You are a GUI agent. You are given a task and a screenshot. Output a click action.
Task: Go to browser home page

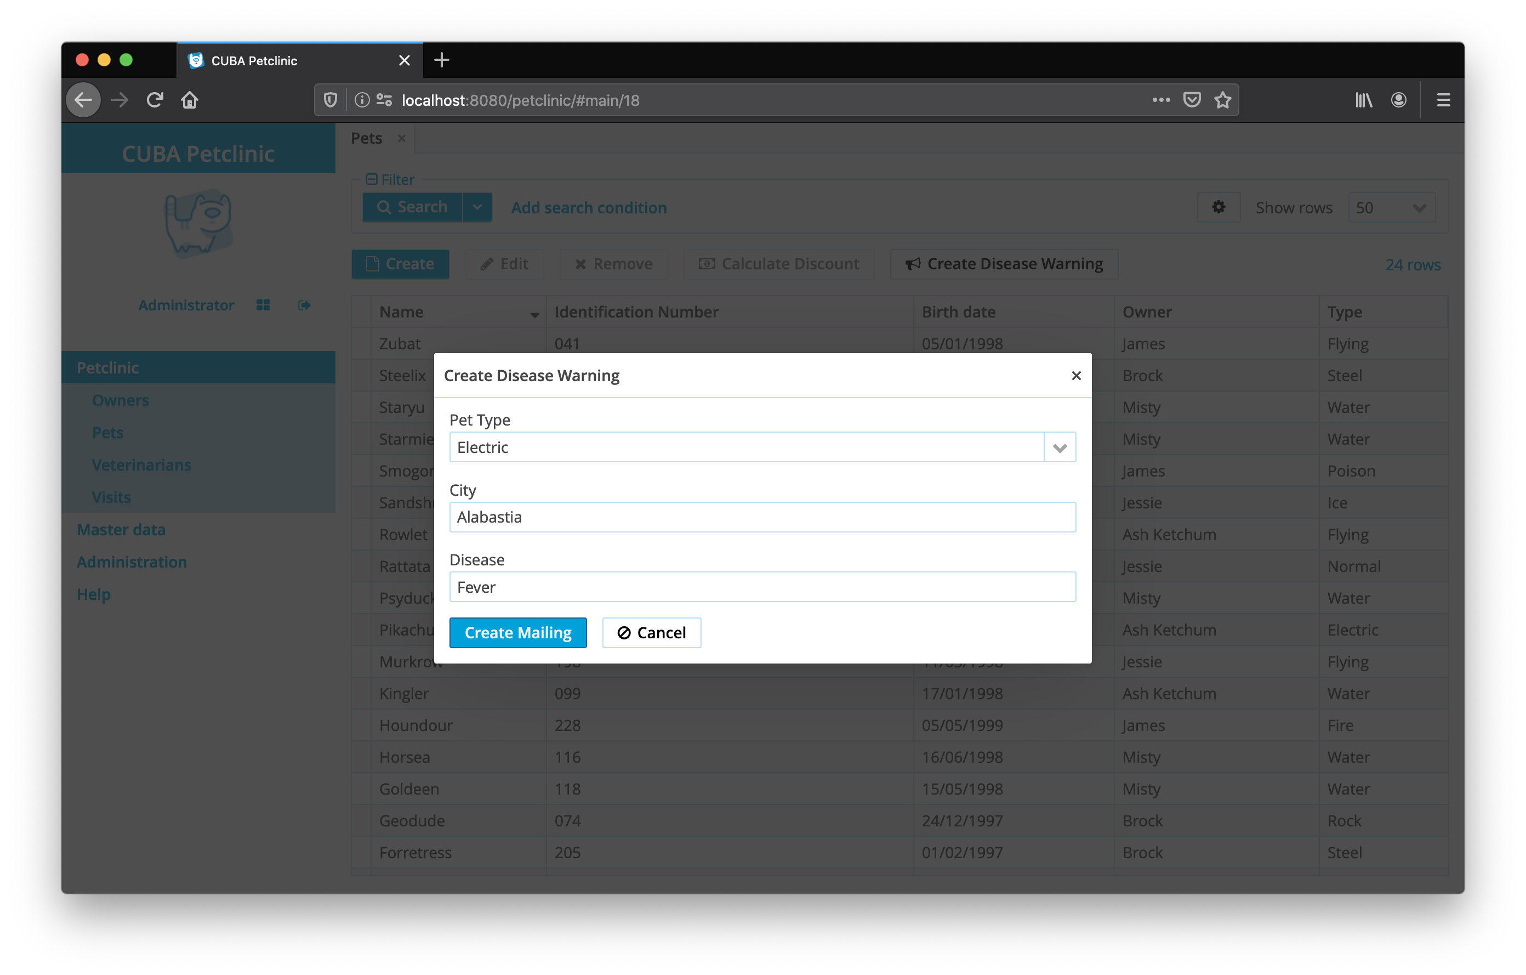[190, 100]
